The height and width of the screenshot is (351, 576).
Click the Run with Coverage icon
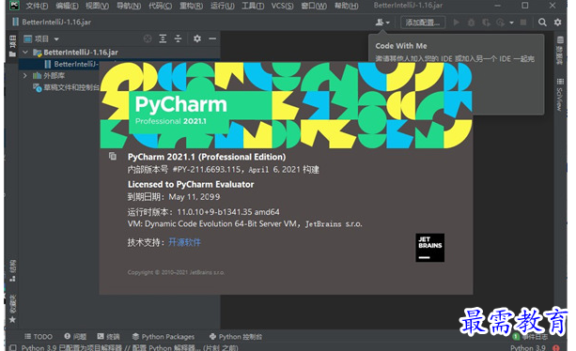(486, 23)
